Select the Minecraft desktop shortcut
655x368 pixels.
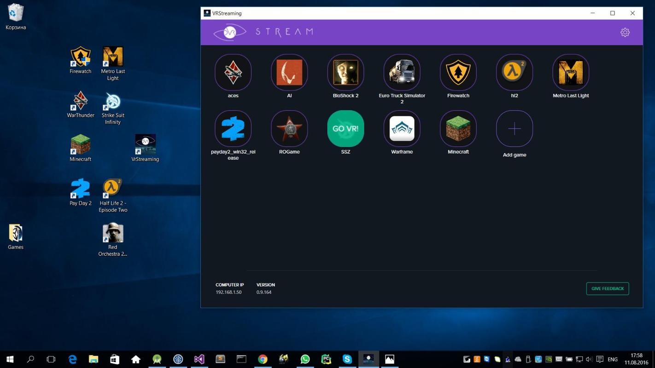point(81,148)
